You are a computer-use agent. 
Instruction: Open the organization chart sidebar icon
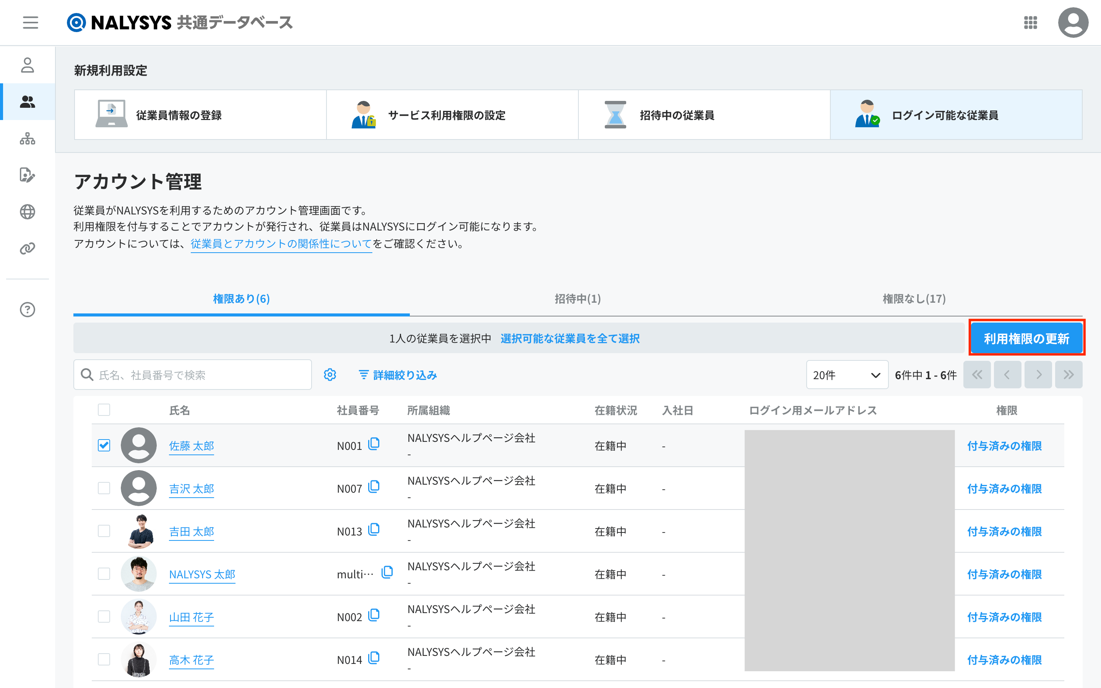27,138
